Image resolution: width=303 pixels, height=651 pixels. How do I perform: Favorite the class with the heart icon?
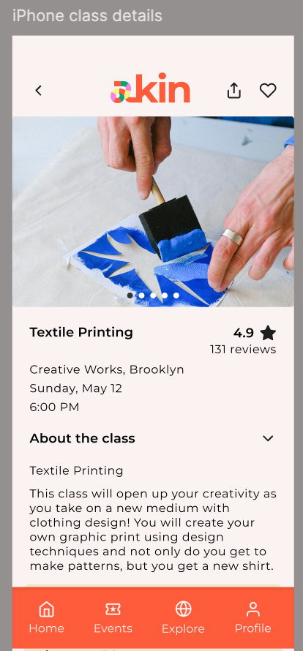coord(268,91)
